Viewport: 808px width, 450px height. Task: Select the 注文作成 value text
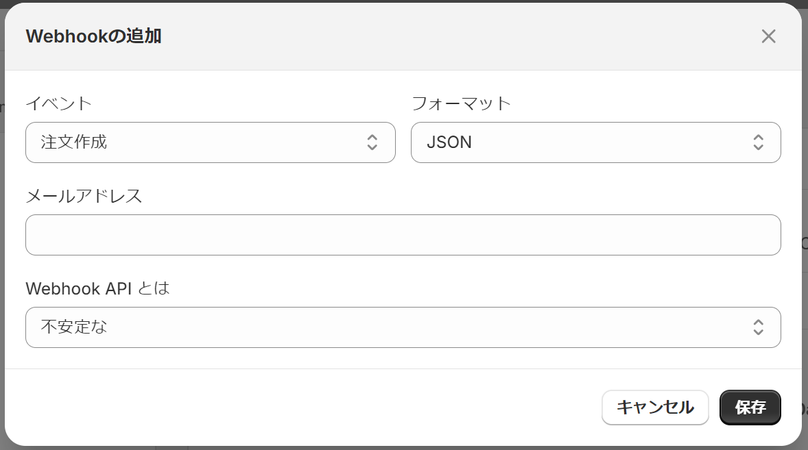pyautogui.click(x=74, y=142)
